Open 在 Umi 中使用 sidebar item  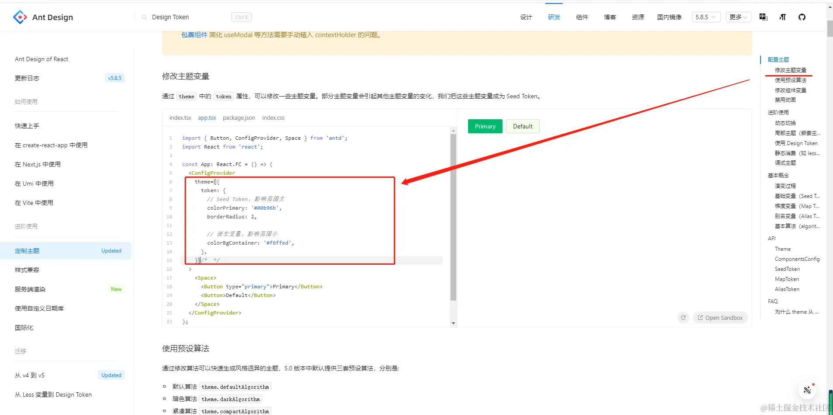34,183
